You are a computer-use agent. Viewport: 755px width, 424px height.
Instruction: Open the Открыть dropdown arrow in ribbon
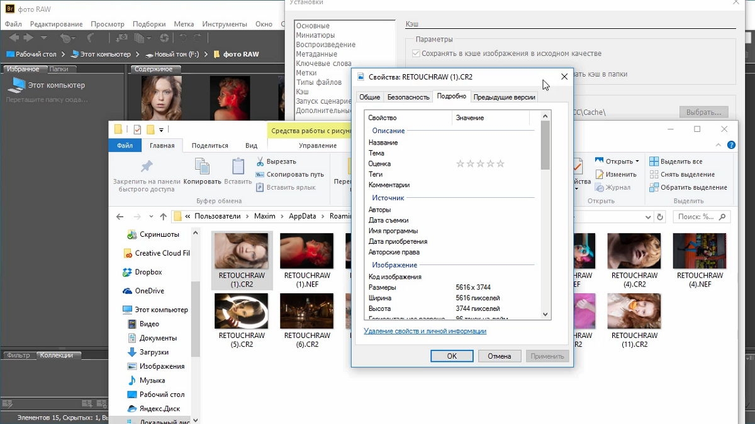[637, 161]
